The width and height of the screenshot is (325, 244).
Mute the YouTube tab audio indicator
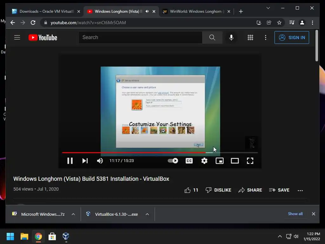pos(147,11)
